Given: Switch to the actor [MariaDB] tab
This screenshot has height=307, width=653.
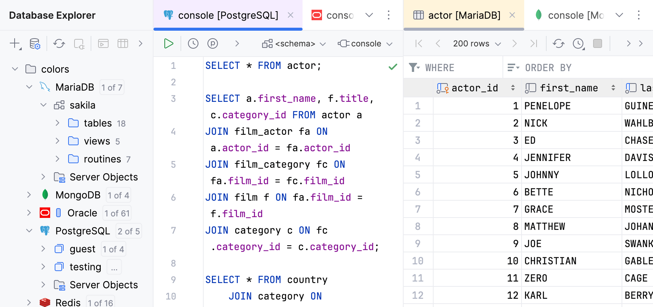Looking at the screenshot, I should [464, 15].
